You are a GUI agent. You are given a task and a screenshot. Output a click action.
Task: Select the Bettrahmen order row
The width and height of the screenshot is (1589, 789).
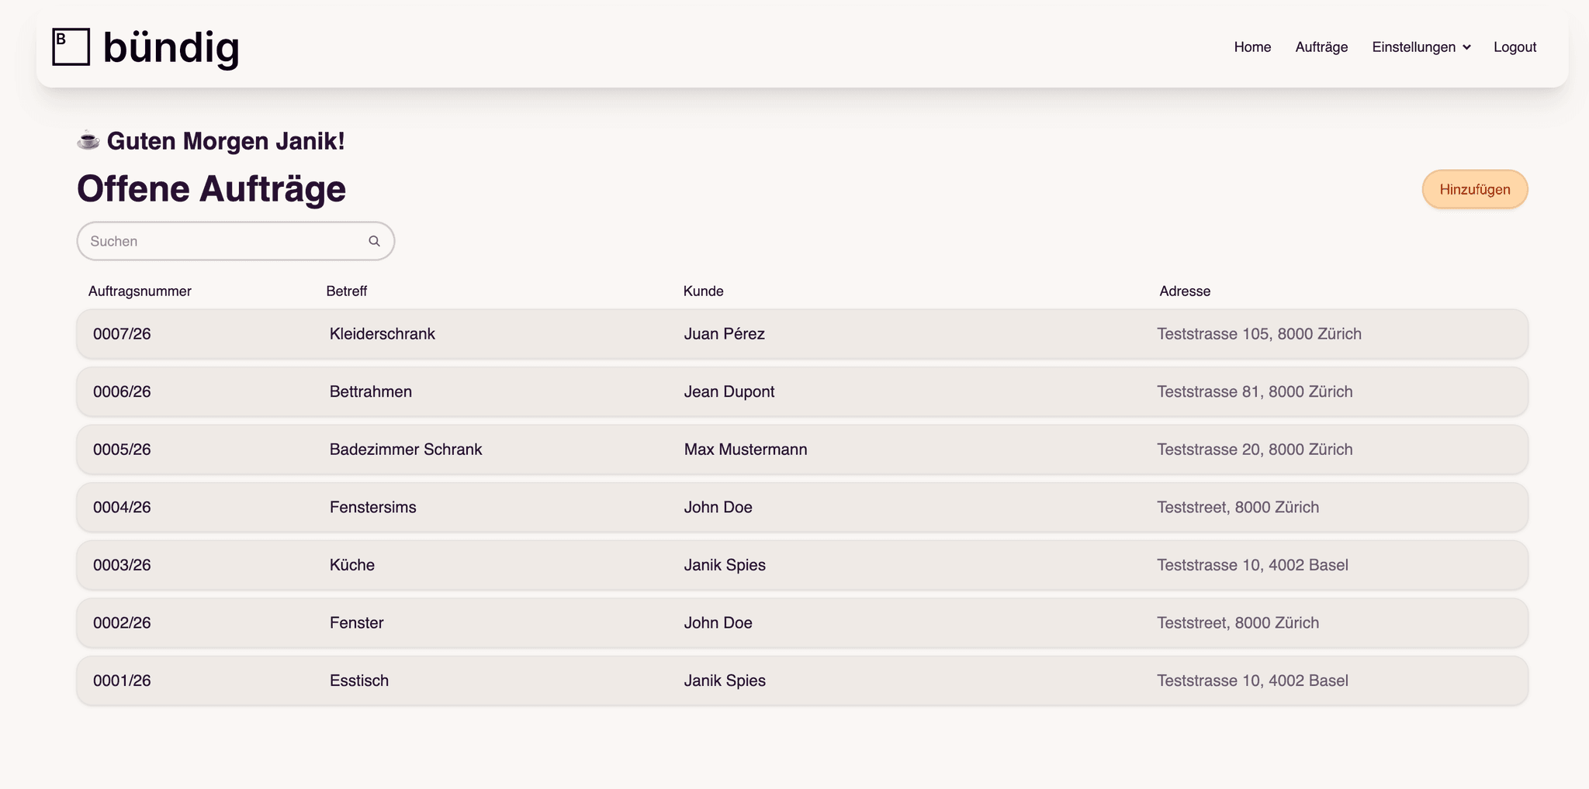(x=801, y=392)
